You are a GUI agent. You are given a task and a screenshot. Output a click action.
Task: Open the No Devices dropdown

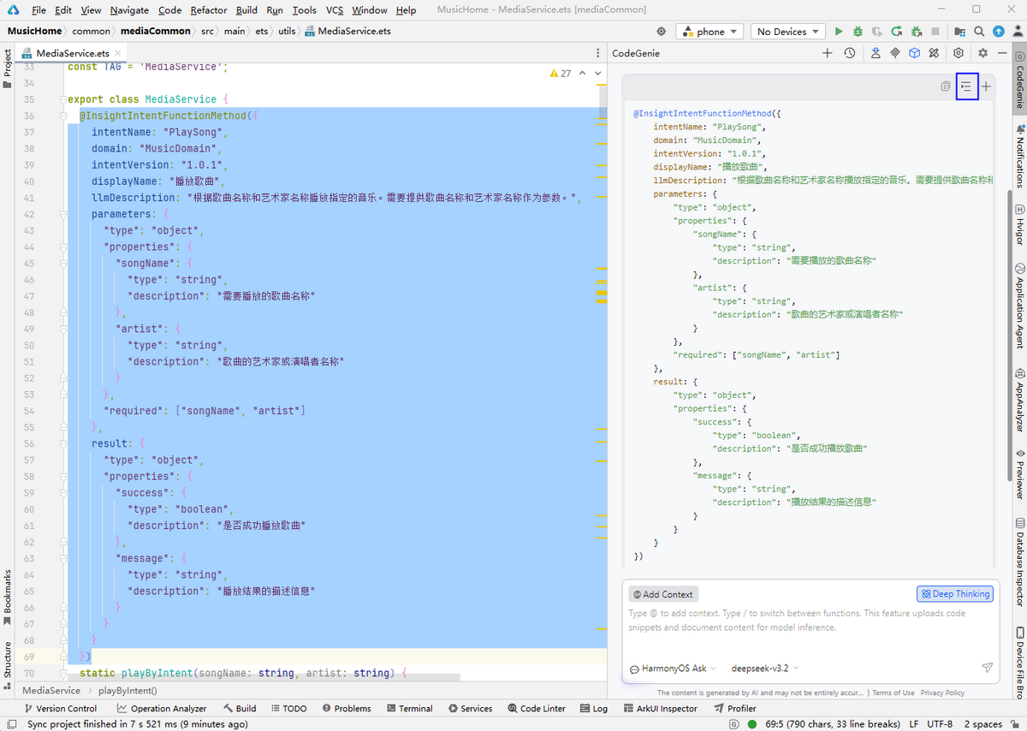787,32
